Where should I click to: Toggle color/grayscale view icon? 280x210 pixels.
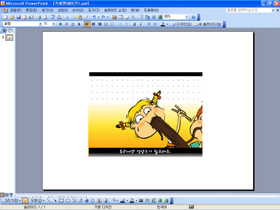[x=160, y=17]
